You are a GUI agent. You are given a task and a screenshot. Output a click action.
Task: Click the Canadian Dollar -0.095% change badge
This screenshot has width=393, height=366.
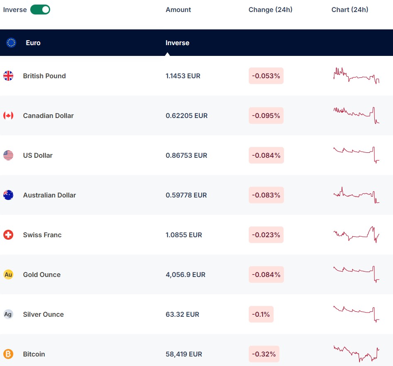[266, 116]
